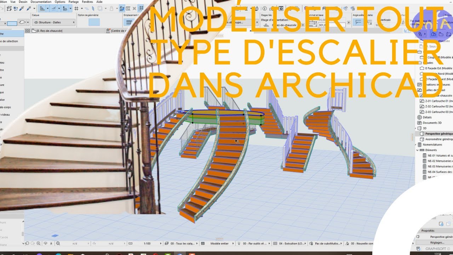Select the blue geometry option button

(x=94, y=22)
